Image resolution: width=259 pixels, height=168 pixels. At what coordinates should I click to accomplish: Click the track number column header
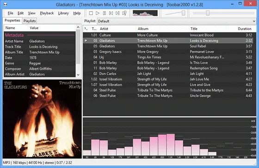(x=94, y=29)
